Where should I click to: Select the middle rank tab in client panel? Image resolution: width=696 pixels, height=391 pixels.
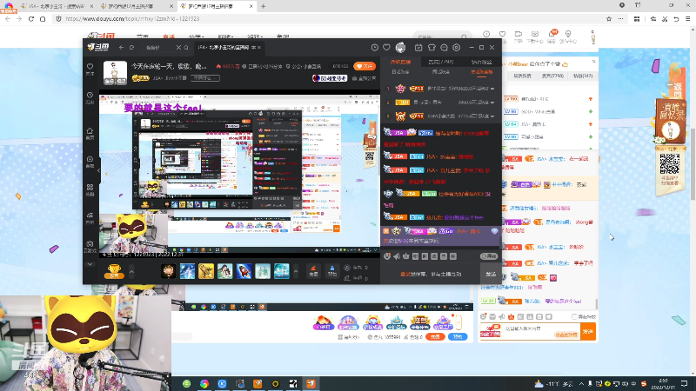coord(441,62)
